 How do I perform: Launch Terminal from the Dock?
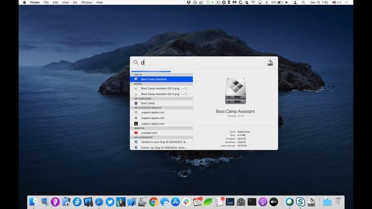coord(252,202)
